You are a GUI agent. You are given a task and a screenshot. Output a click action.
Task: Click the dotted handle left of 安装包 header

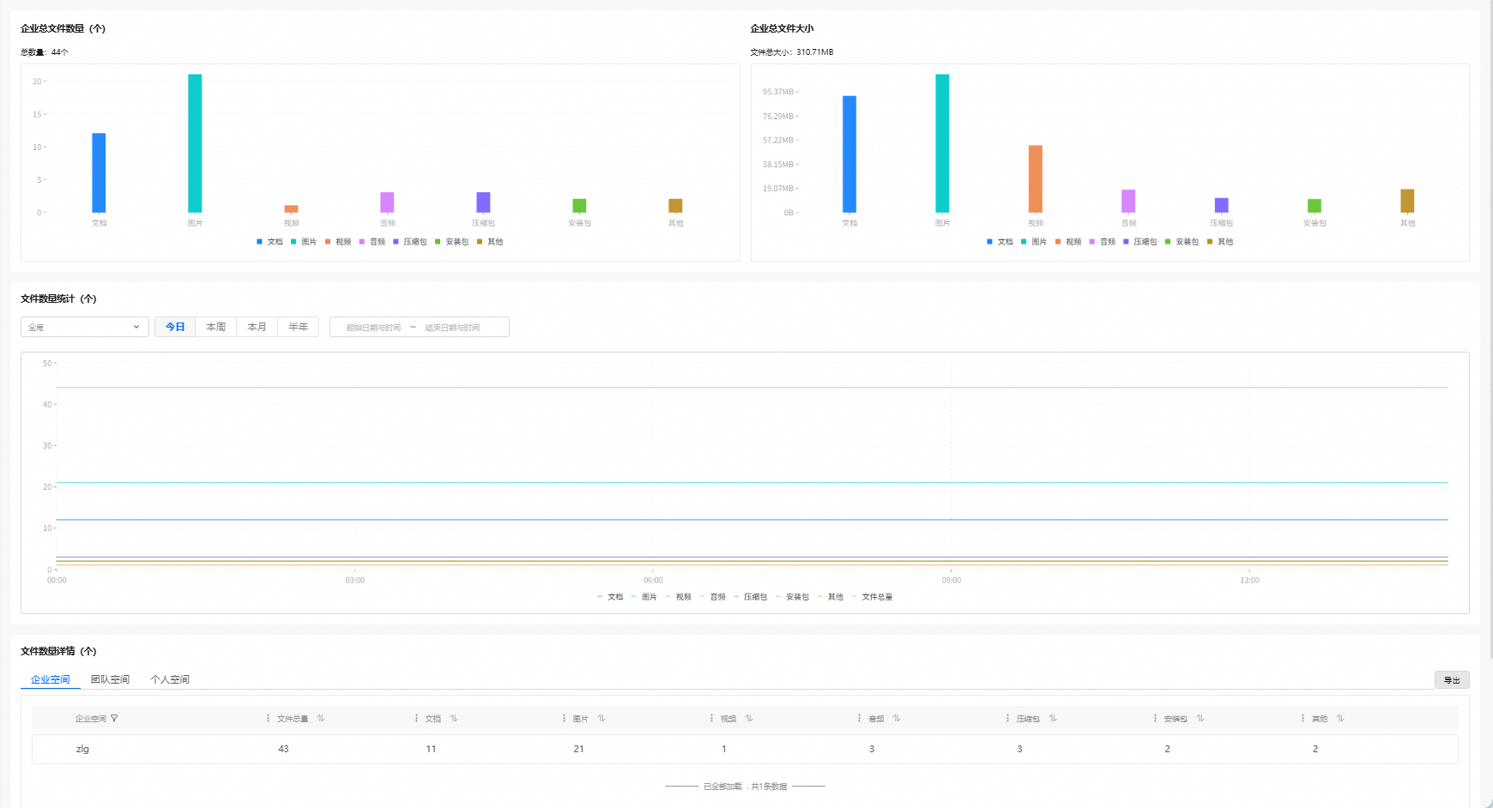coord(1155,719)
